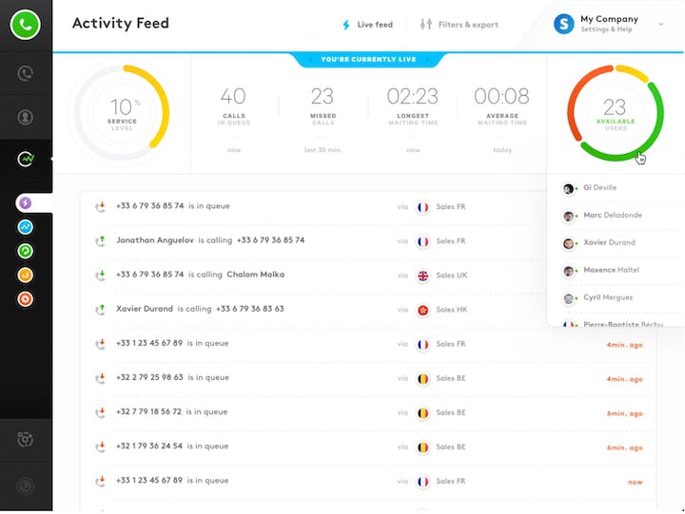Open the call history sidebar icon

26,73
